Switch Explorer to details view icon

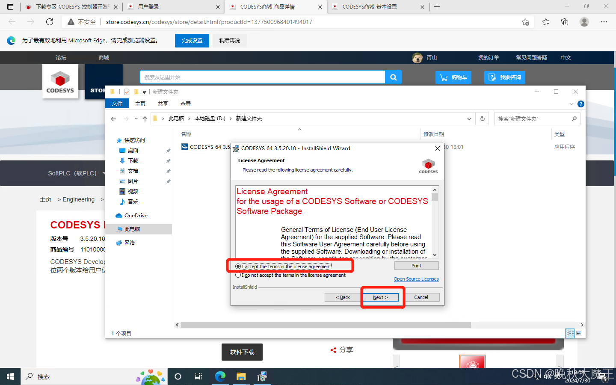[x=570, y=333]
